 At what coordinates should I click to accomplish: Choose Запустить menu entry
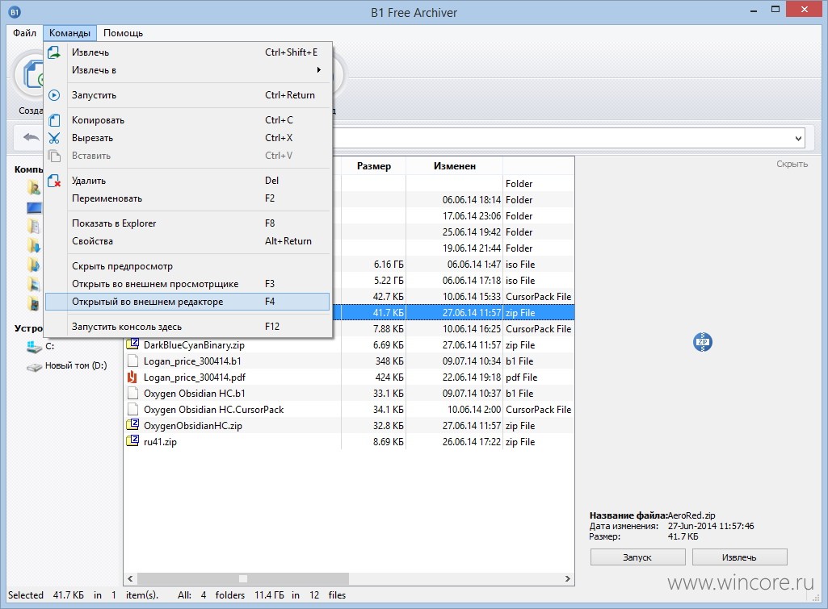[187, 95]
